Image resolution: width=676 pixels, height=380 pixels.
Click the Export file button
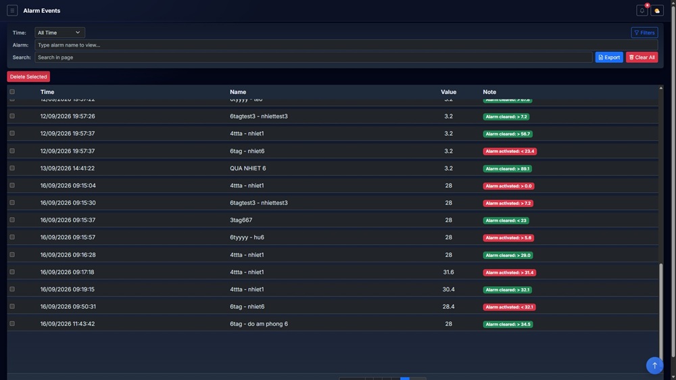pos(609,57)
